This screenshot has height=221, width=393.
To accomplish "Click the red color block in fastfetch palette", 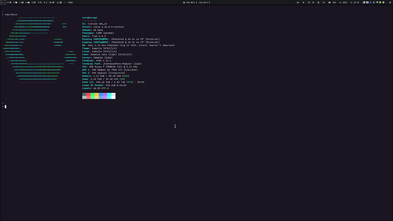I will (x=88, y=96).
